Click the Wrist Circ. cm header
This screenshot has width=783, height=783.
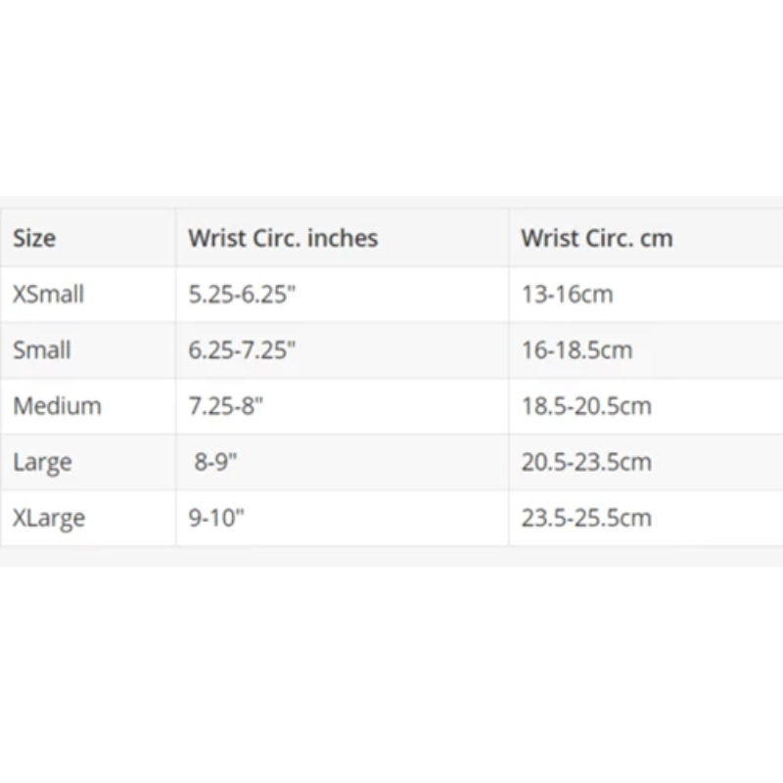point(596,238)
